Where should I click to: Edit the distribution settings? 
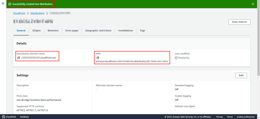[241, 75]
